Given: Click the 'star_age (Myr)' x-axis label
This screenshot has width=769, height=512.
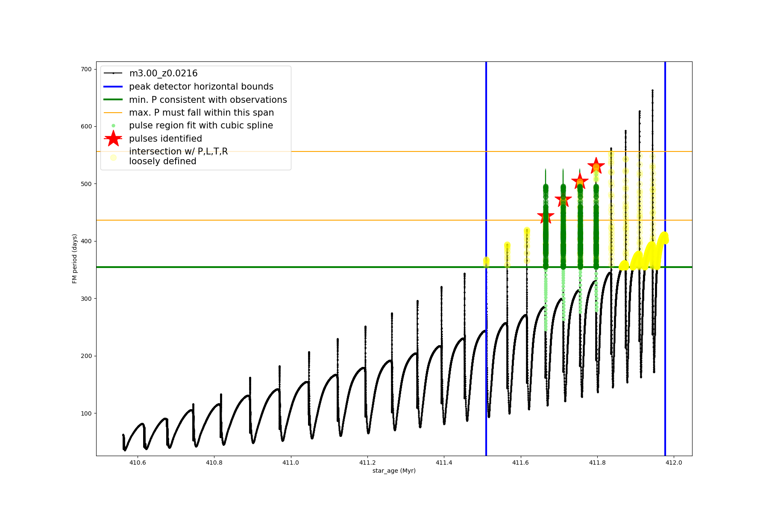Looking at the screenshot, I should click(x=394, y=471).
